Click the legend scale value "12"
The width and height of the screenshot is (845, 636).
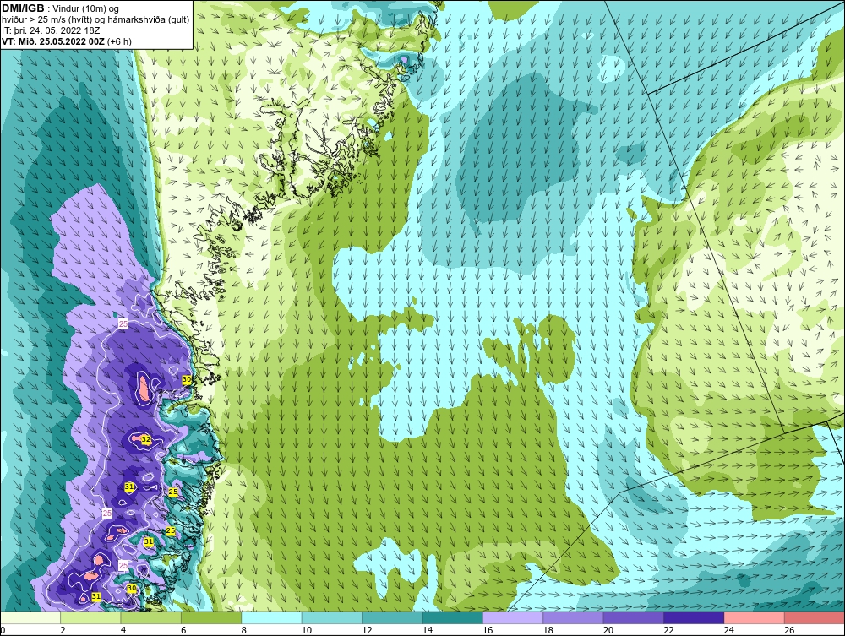pos(367,630)
